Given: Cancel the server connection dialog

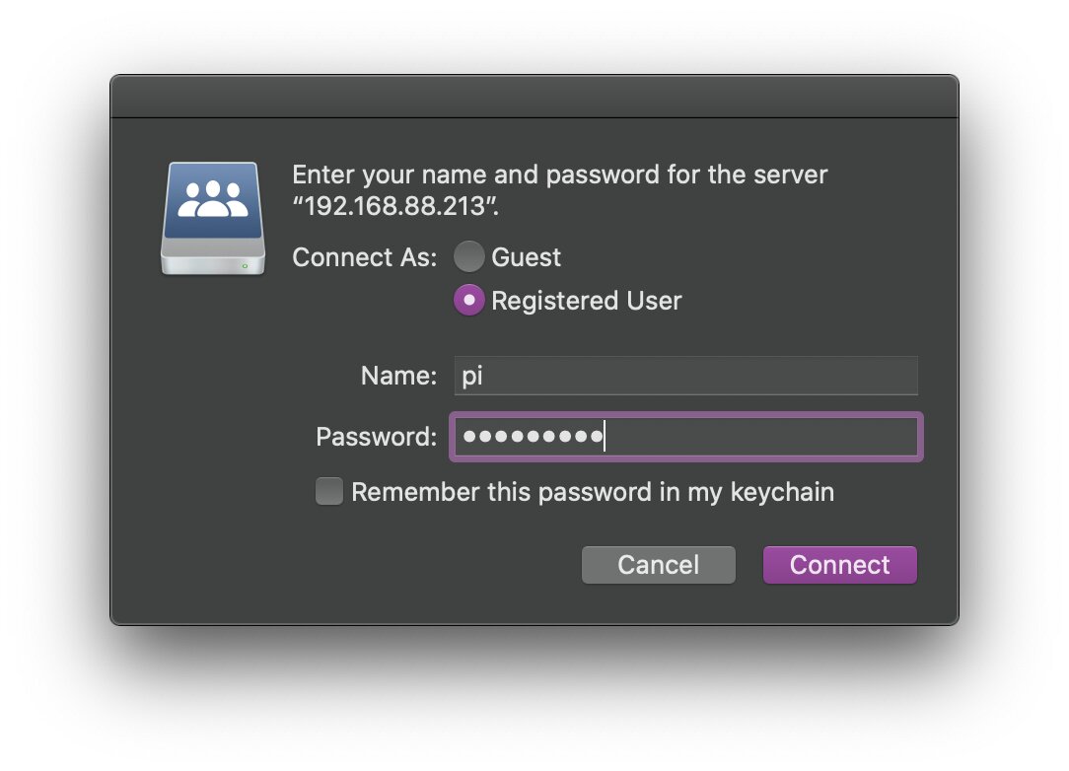Looking at the screenshot, I should pyautogui.click(x=659, y=564).
